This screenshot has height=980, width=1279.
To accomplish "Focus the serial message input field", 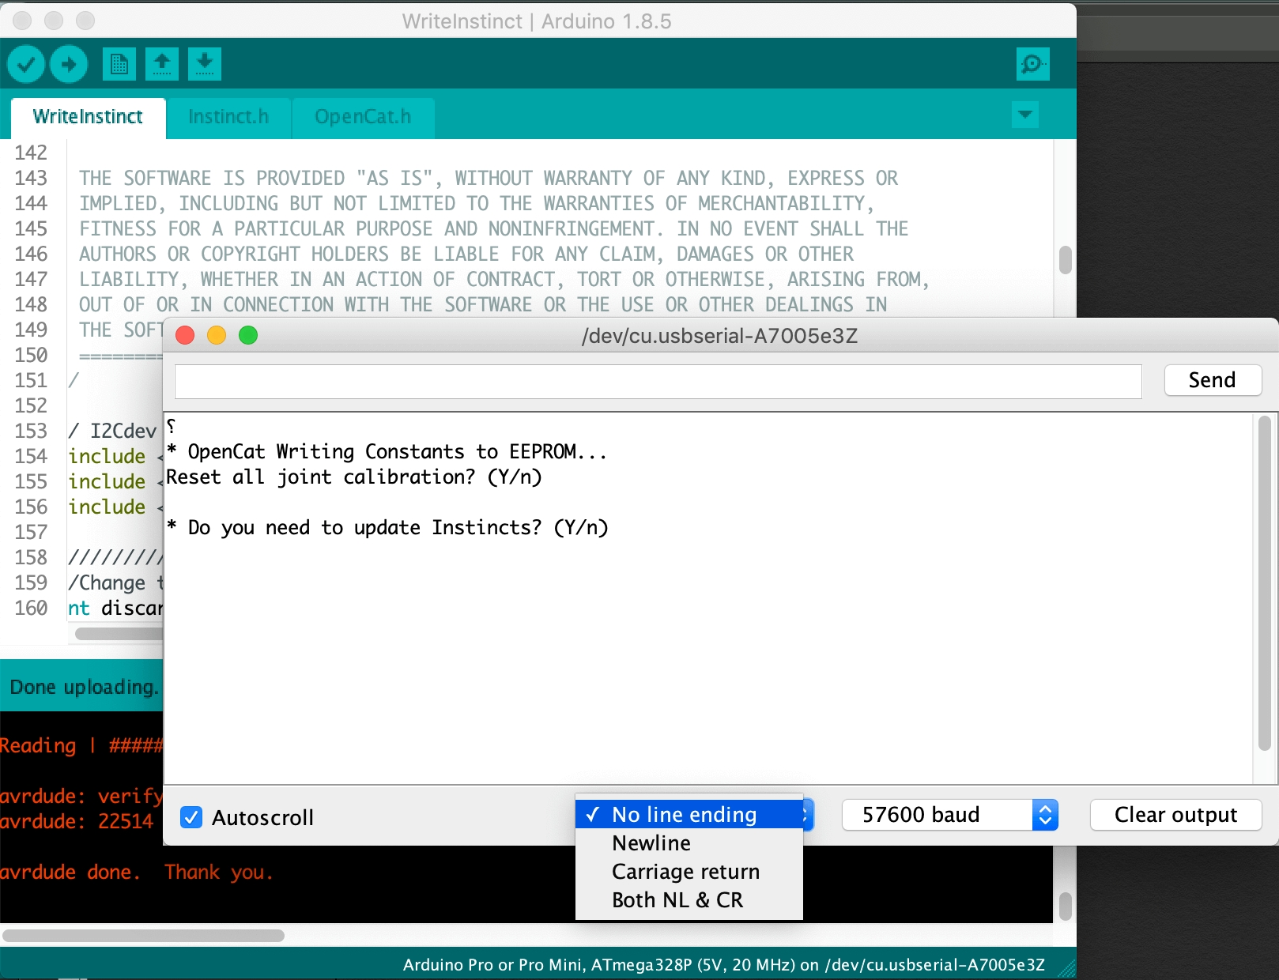I will coord(658,381).
